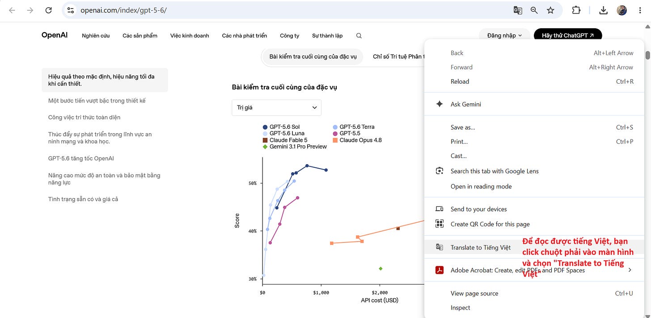Open site information icon beside the URL
Screen dimensions: 651x318
[x=70, y=10]
